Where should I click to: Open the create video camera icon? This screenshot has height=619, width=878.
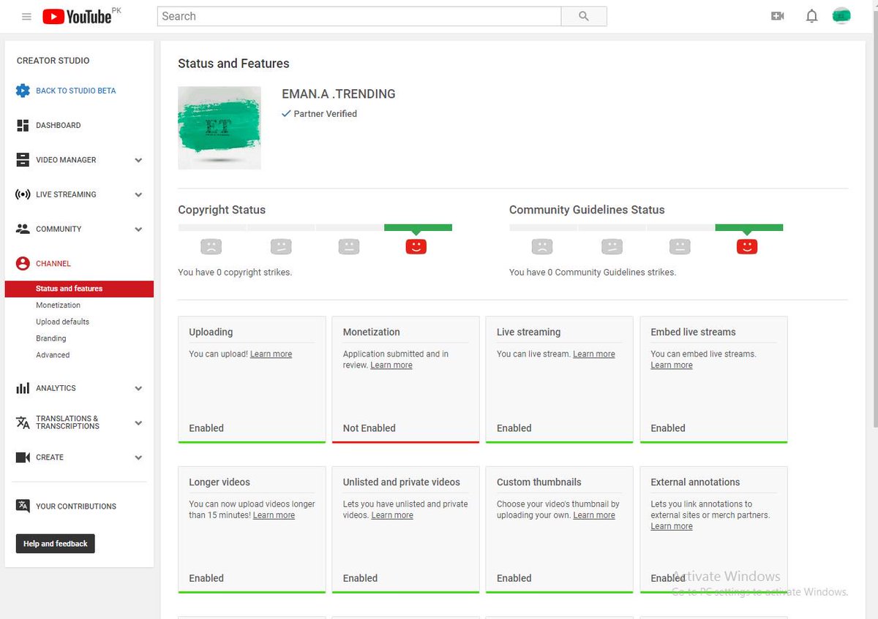coord(778,16)
